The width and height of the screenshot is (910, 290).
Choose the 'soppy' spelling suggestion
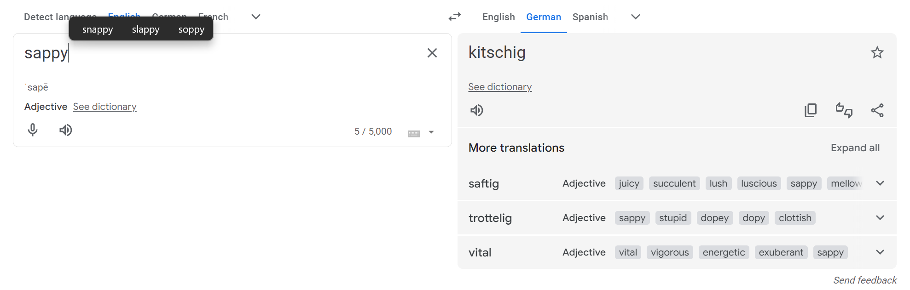[191, 30]
